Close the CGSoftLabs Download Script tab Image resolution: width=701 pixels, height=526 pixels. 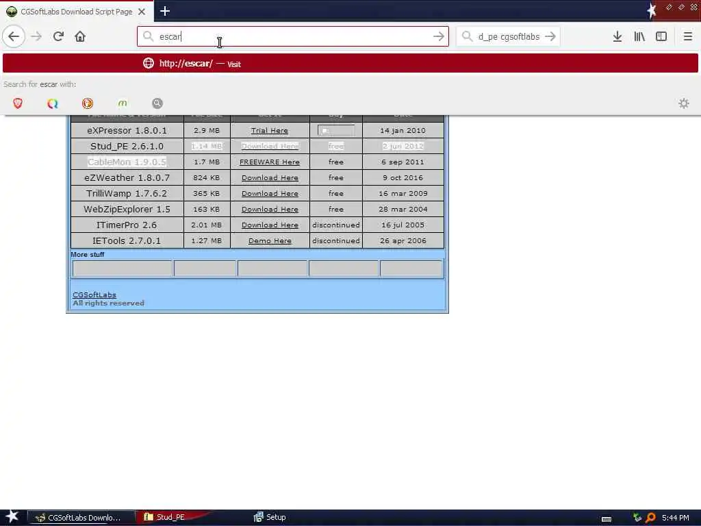click(142, 12)
